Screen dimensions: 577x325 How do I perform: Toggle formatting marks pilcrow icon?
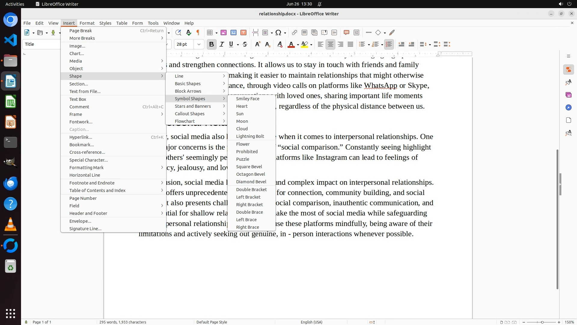pos(198,32)
